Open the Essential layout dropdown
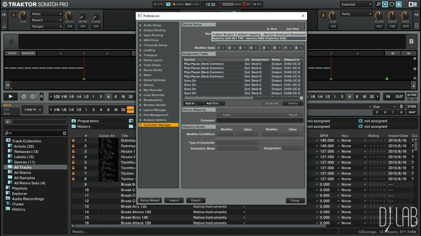421x236 pixels. [x=356, y=5]
